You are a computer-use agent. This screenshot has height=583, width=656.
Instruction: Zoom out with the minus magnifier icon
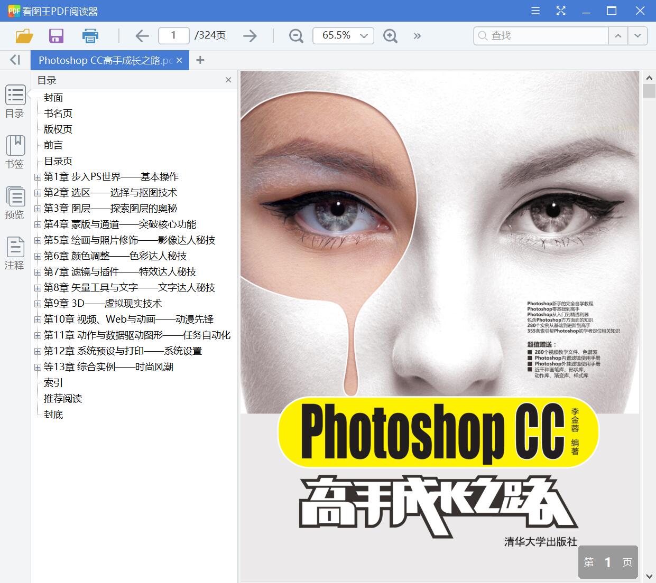(296, 35)
